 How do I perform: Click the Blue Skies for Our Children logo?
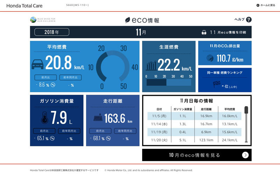point(43,20)
